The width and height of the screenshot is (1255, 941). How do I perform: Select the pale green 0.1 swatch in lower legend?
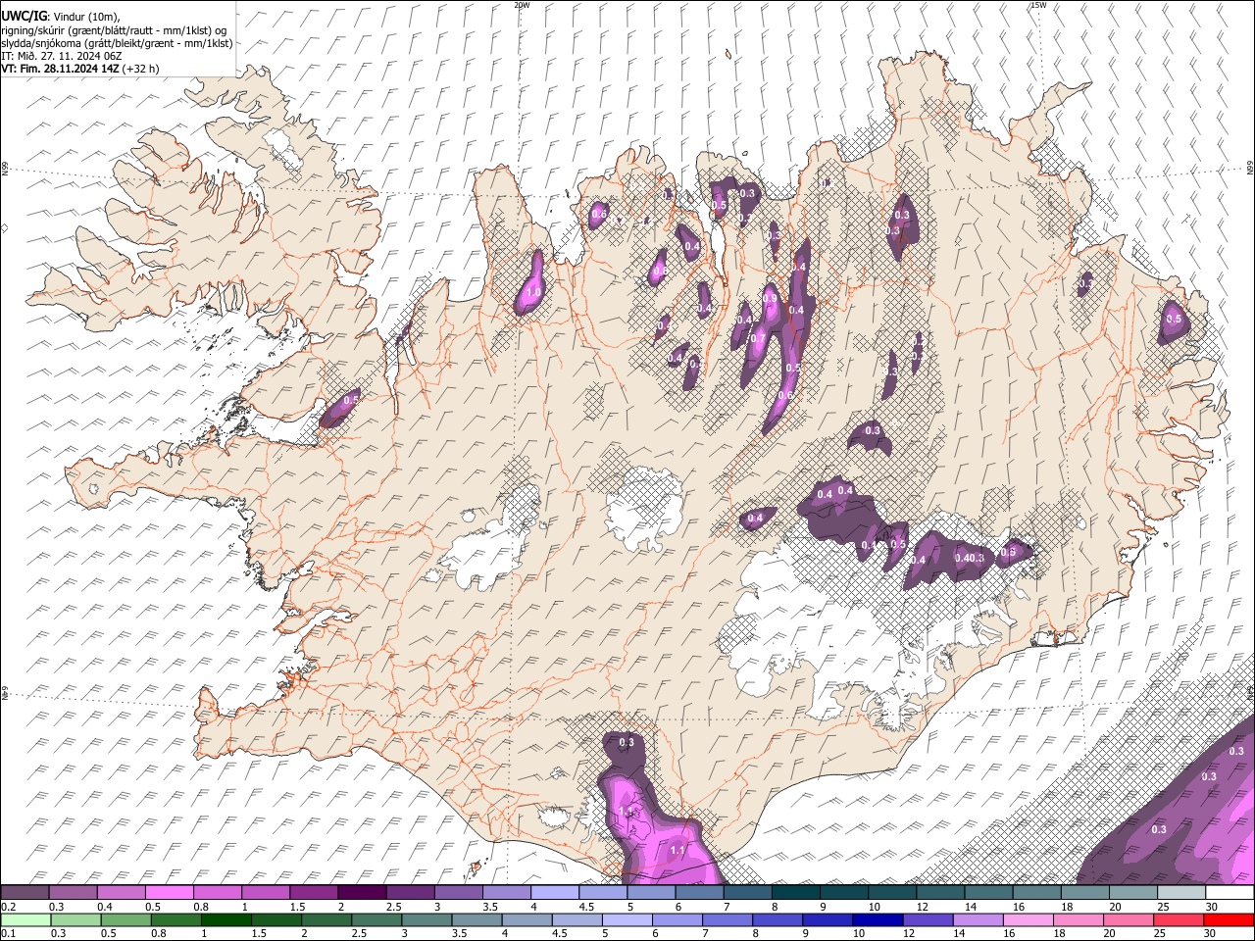click(x=25, y=920)
